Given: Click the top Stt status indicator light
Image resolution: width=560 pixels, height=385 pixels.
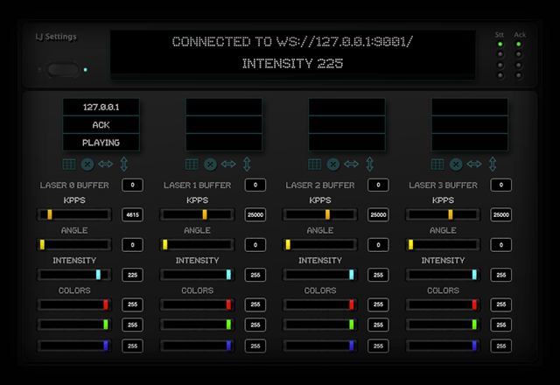Looking at the screenshot, I should point(500,45).
